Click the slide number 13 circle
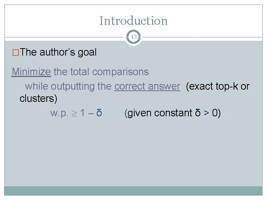 pyautogui.click(x=133, y=37)
